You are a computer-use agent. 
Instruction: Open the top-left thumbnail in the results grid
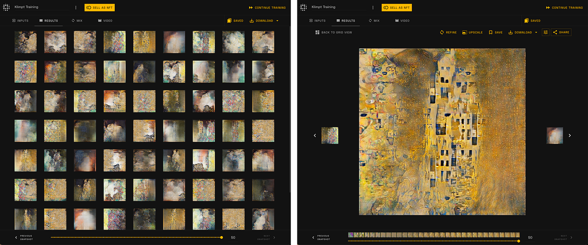(25, 42)
